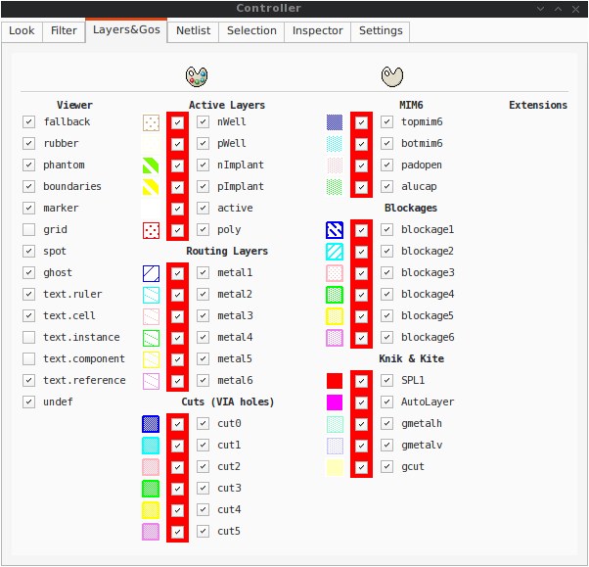Toggle the checkbox adjacent to the SPL1 red swatch
This screenshot has width=589, height=567.
pos(361,381)
